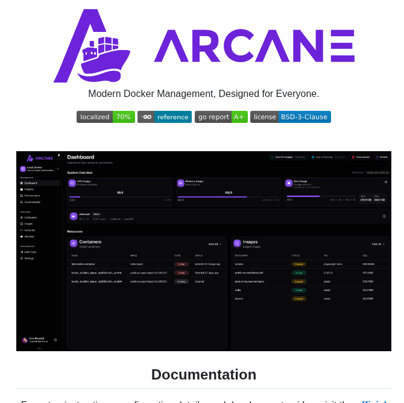Click the test-redis-container row name
404x403 pixels.
tap(83, 264)
